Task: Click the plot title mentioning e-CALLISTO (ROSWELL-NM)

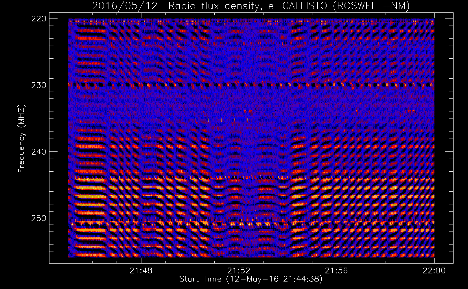Action: (x=251, y=6)
